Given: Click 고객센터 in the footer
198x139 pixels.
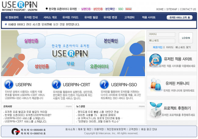Looking at the screenshot, I should [133, 129].
